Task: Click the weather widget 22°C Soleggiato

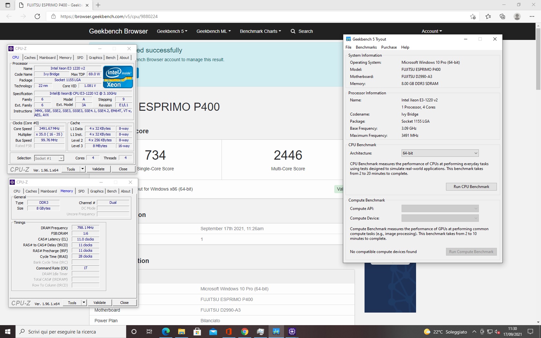Action: point(446,332)
